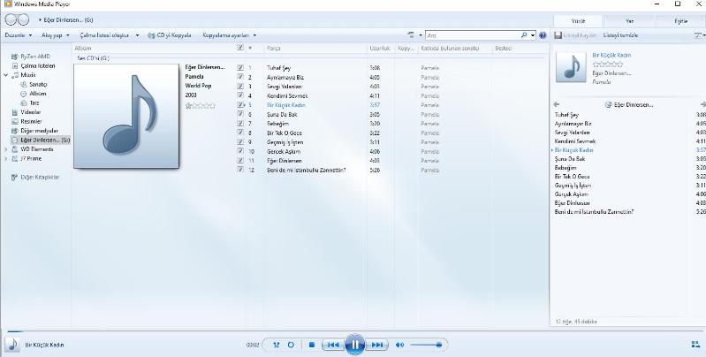Click the search magnifier icon

click(x=524, y=35)
